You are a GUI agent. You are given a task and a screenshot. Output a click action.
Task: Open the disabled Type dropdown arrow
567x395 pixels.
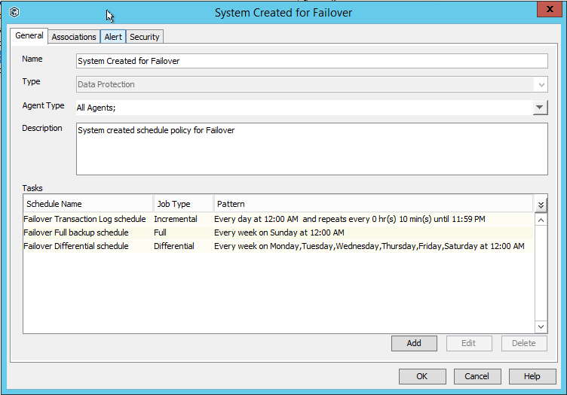click(540, 84)
